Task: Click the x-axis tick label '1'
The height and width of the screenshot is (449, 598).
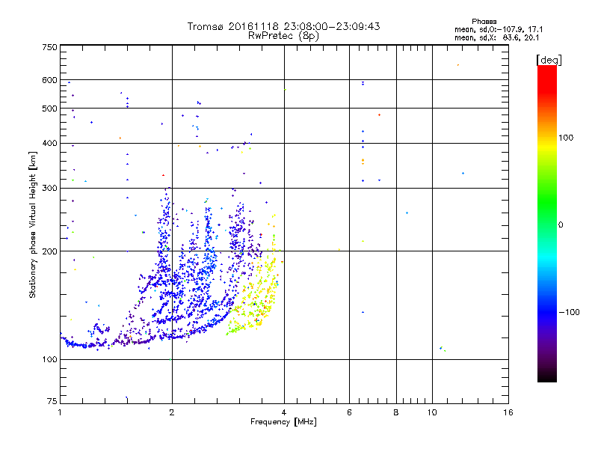Action: [x=60, y=412]
